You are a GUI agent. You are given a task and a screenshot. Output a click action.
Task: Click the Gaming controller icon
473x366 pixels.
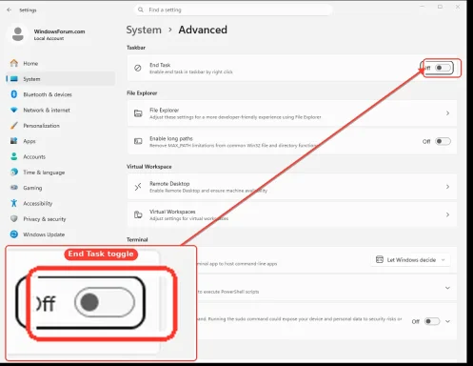[x=14, y=188]
